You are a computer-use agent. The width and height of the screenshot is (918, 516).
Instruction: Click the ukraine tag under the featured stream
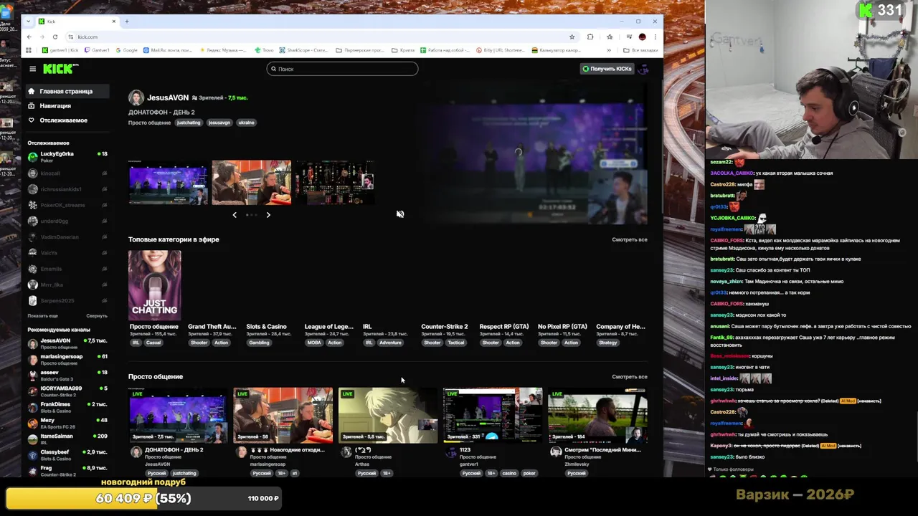coord(246,123)
